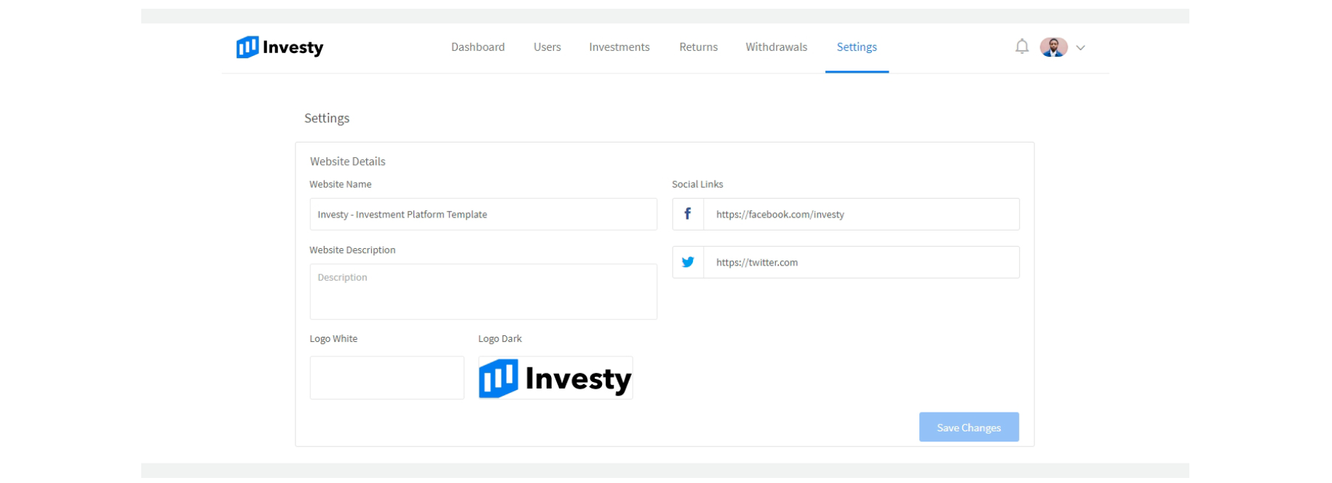
Task: Open the Withdrawals tab
Action: pos(776,47)
